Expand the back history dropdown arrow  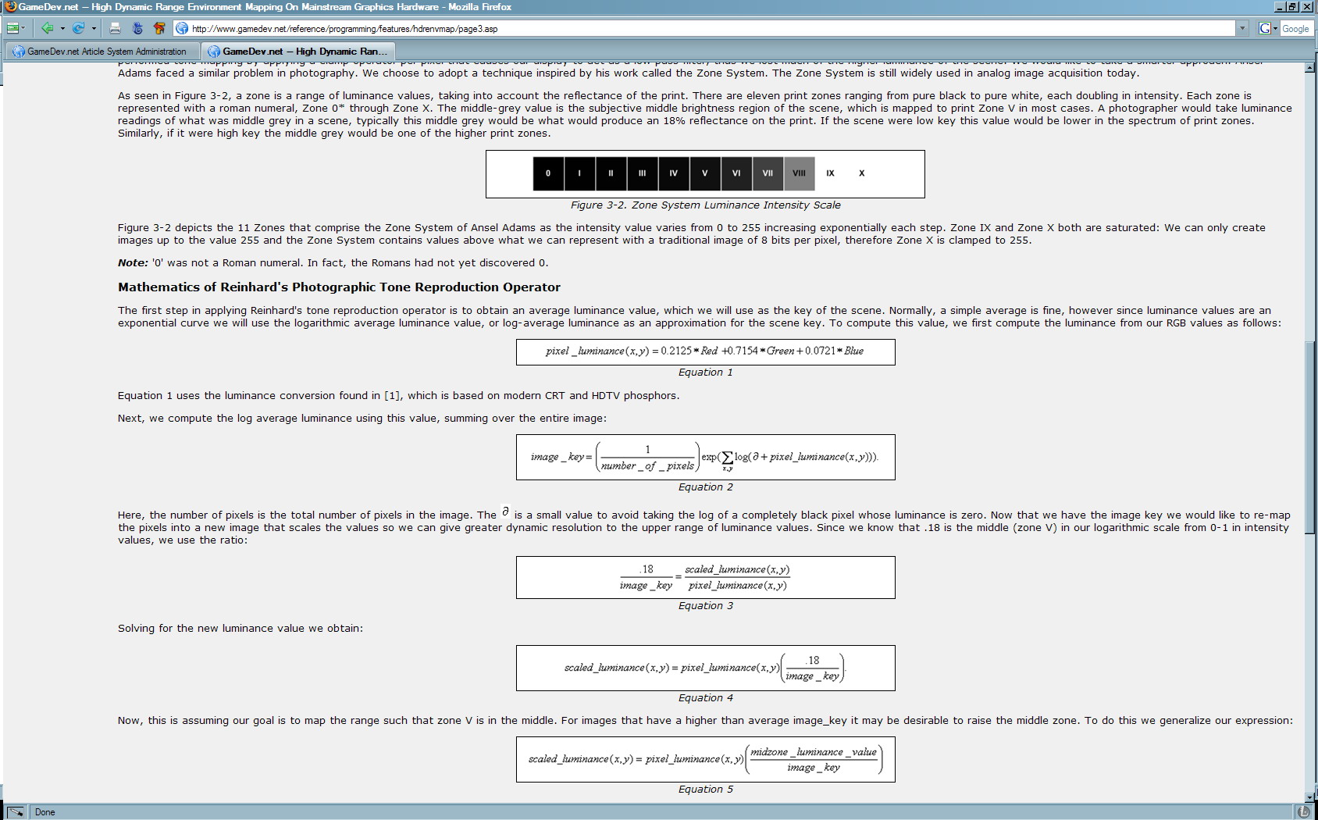(62, 28)
